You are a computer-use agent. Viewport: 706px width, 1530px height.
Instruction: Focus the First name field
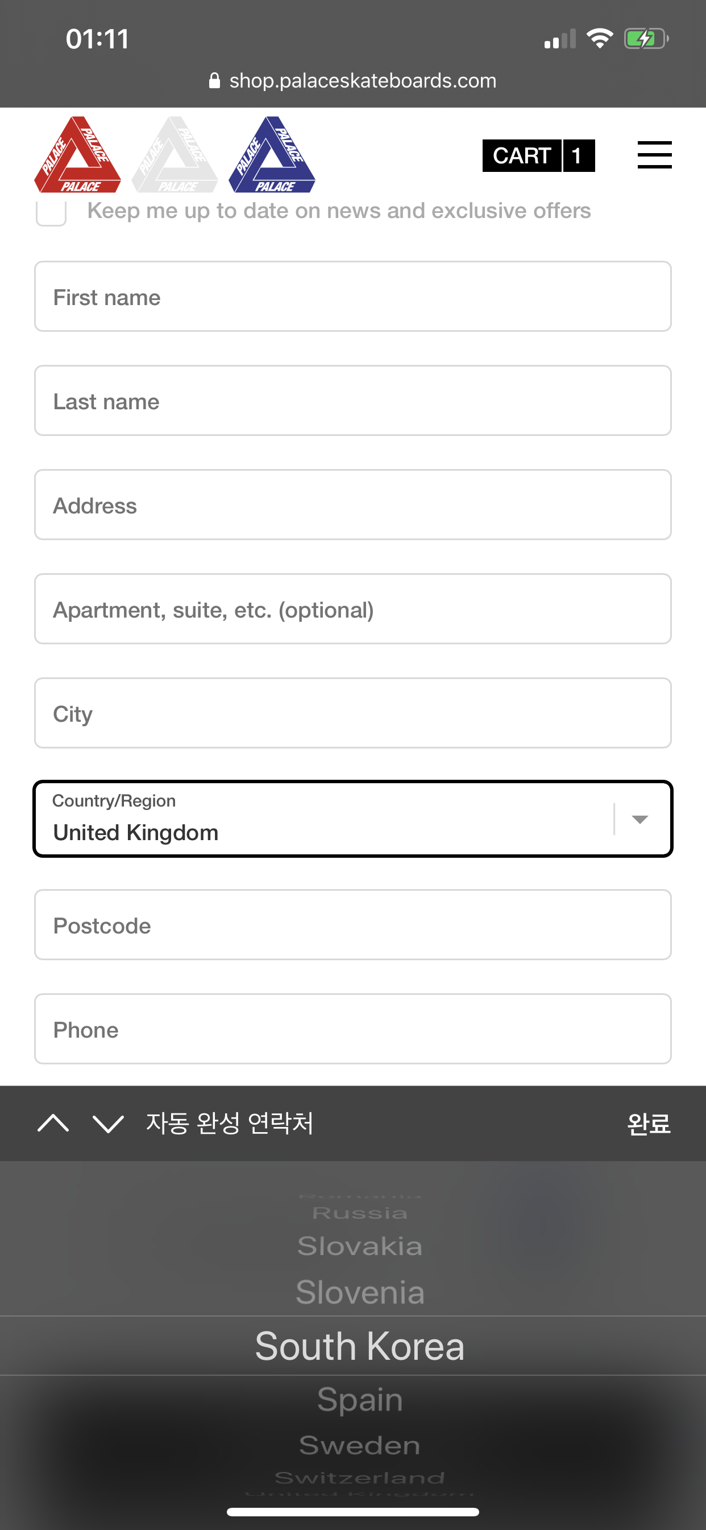353,297
